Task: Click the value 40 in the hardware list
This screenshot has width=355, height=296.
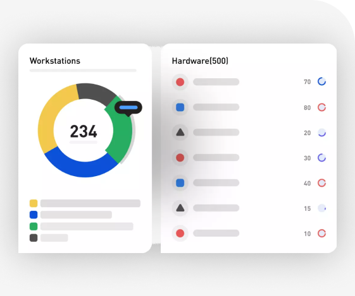Action: (x=308, y=183)
